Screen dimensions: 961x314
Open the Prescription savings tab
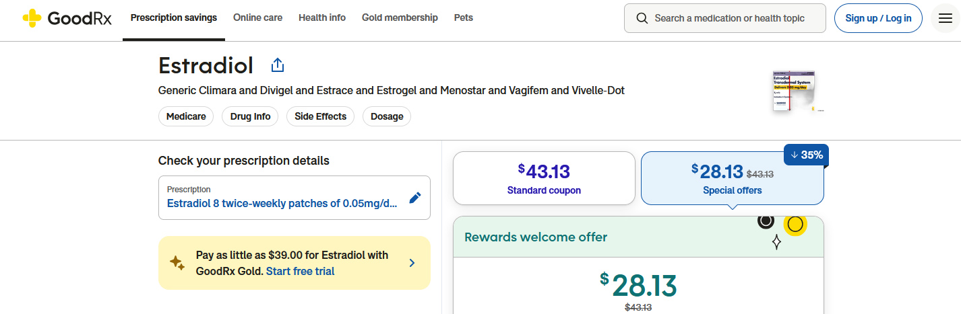(x=174, y=18)
